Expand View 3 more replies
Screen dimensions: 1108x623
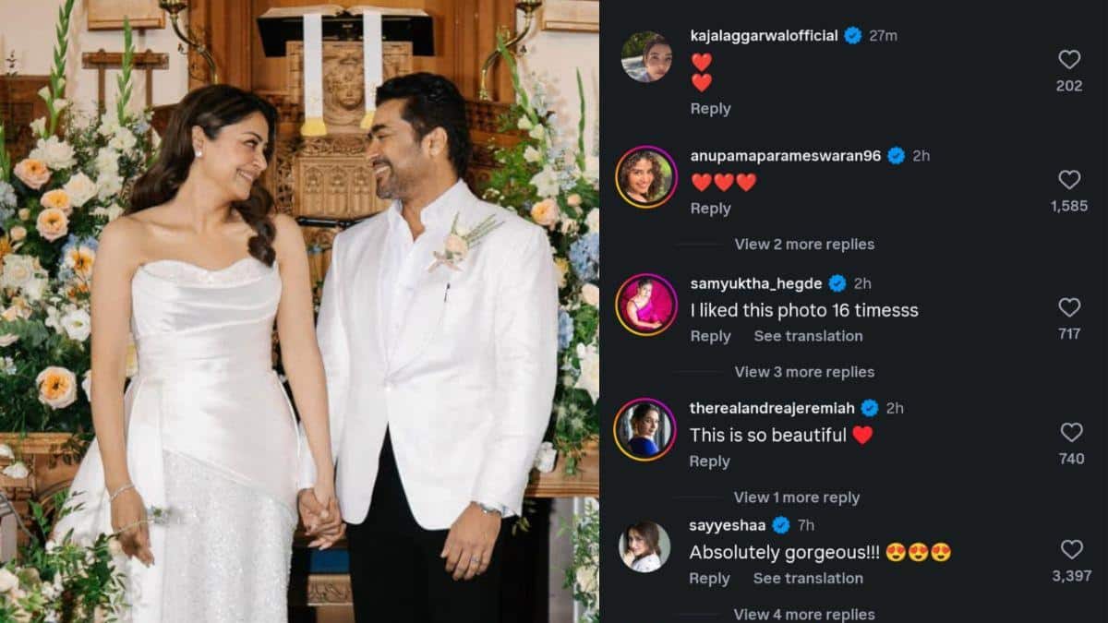coord(804,372)
